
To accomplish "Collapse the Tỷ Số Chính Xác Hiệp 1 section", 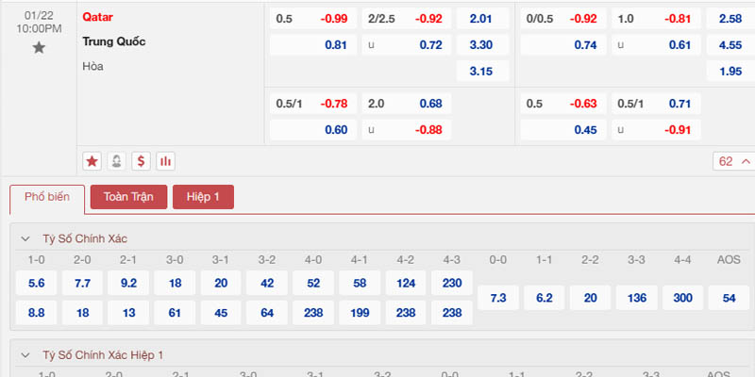I will pyautogui.click(x=25, y=355).
